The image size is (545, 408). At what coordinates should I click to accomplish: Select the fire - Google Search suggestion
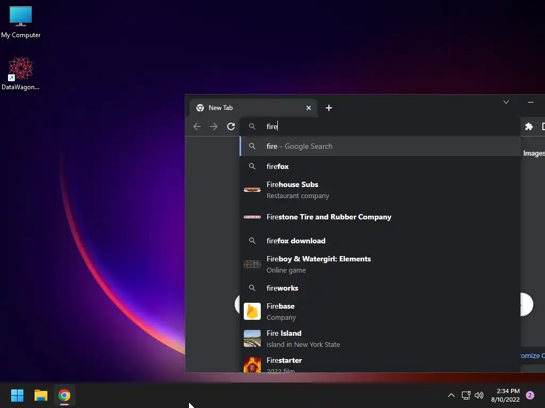pos(380,147)
